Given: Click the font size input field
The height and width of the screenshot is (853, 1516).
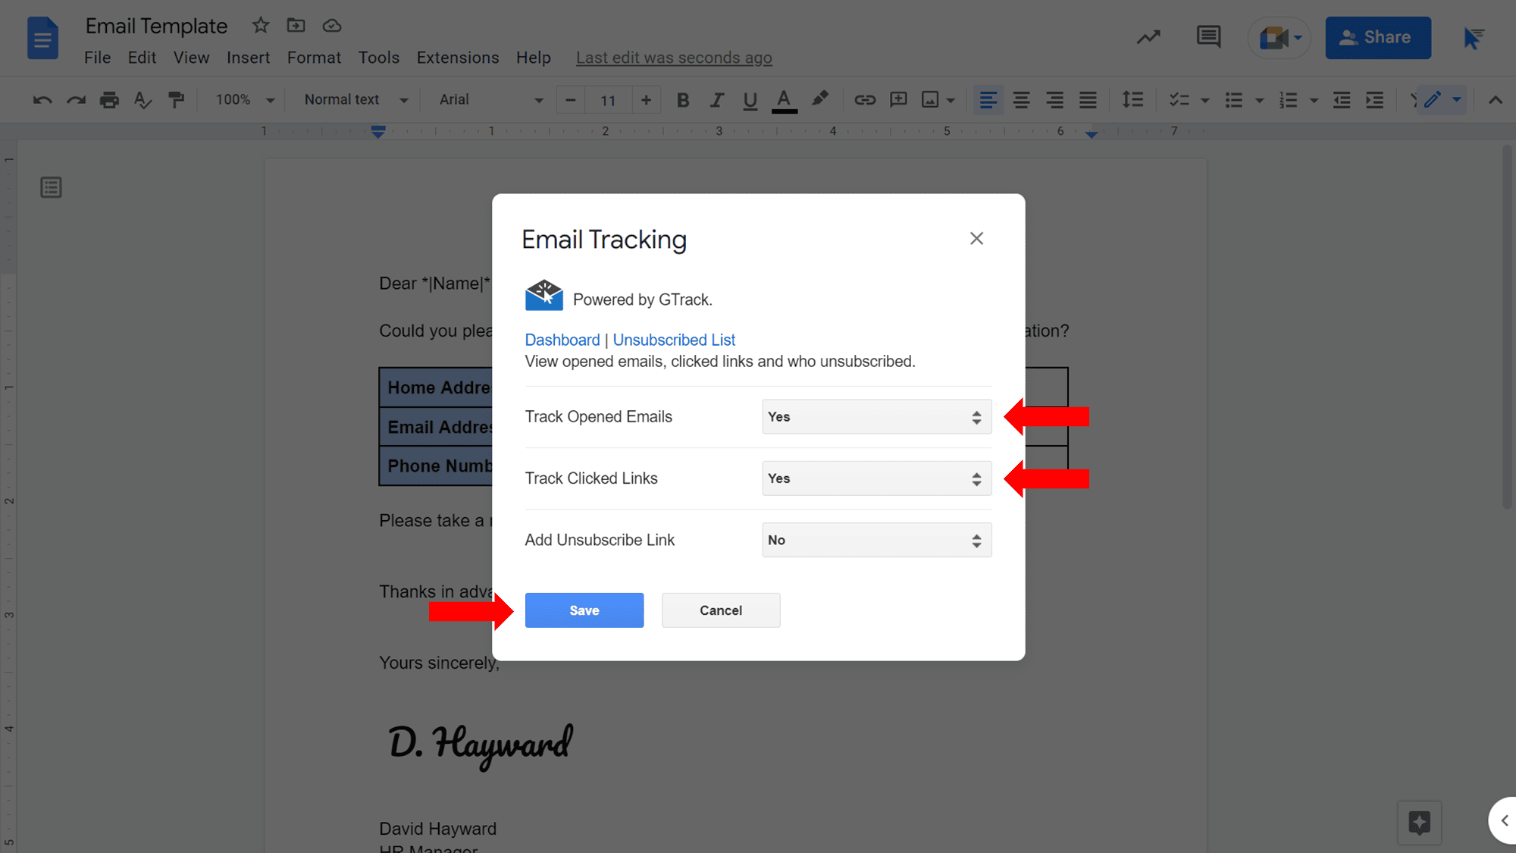Looking at the screenshot, I should click(x=608, y=100).
